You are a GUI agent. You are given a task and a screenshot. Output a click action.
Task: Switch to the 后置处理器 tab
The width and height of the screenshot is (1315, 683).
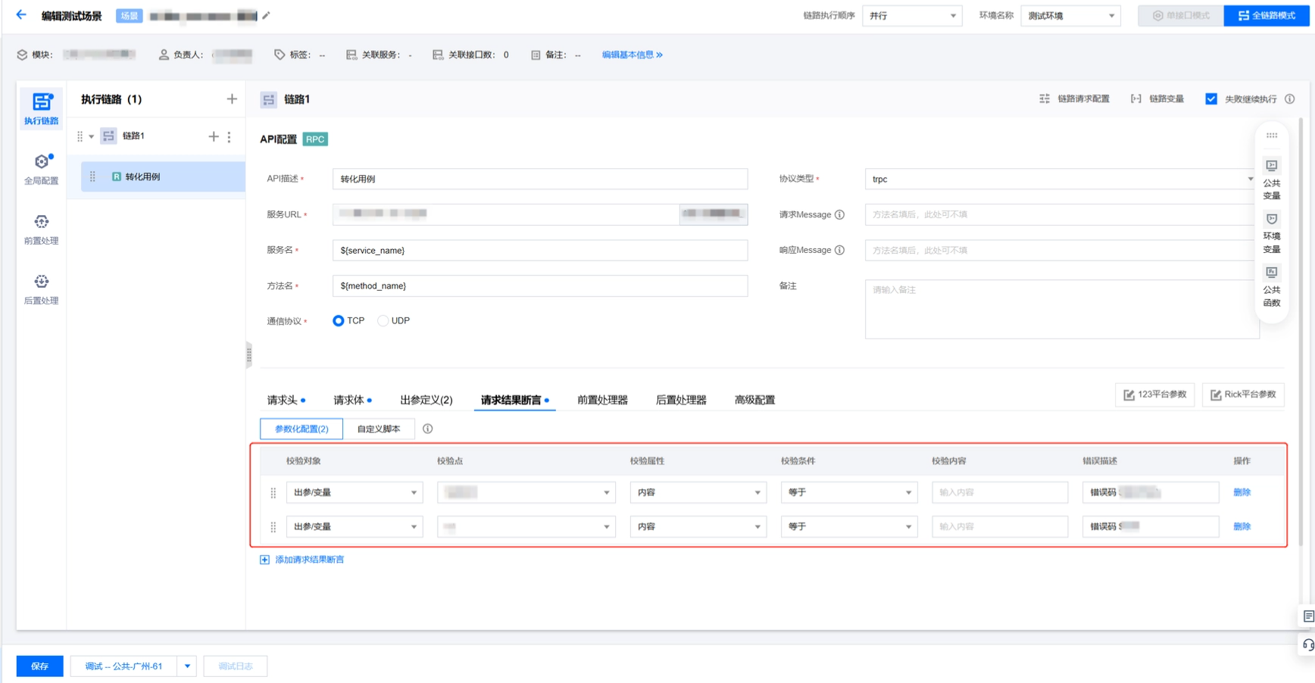tap(681, 400)
